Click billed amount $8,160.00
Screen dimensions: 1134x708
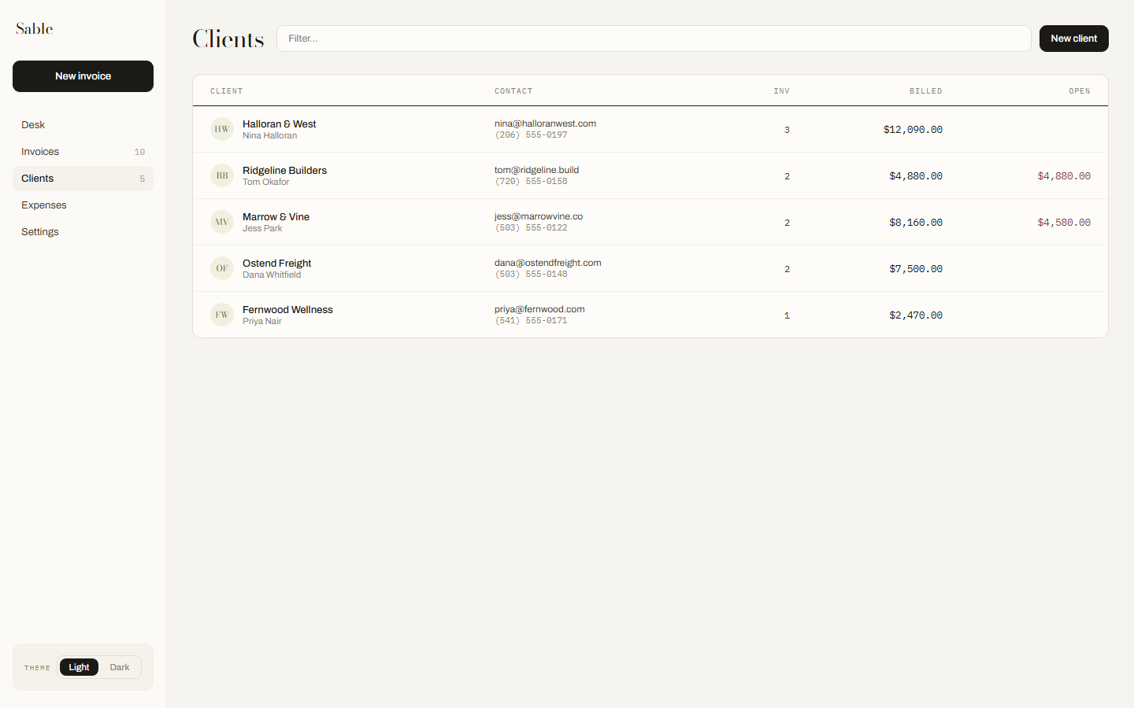(x=916, y=223)
